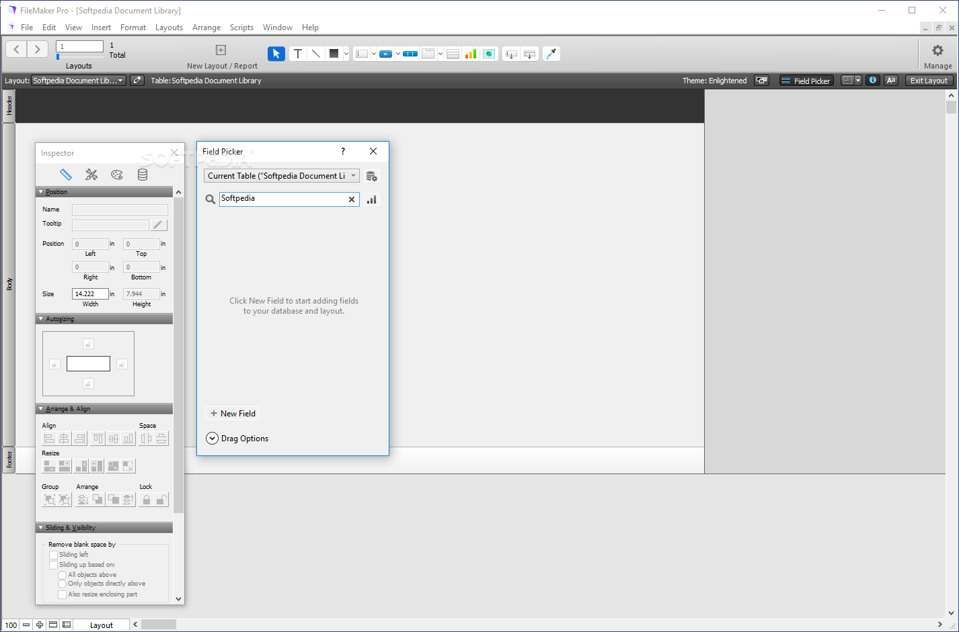Open the Layouts menu
This screenshot has height=632, width=959.
(x=169, y=28)
